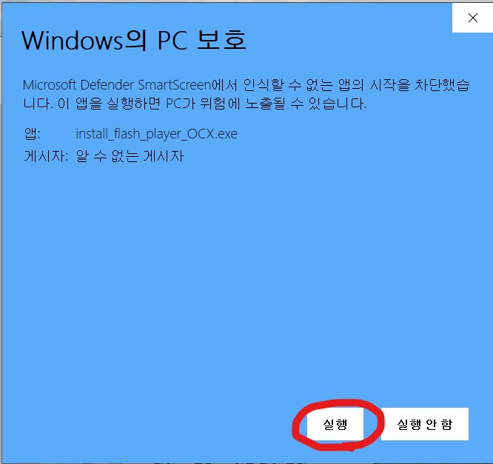Close the SmartScreen dialog with the X
The image size is (493, 464).
472,18
